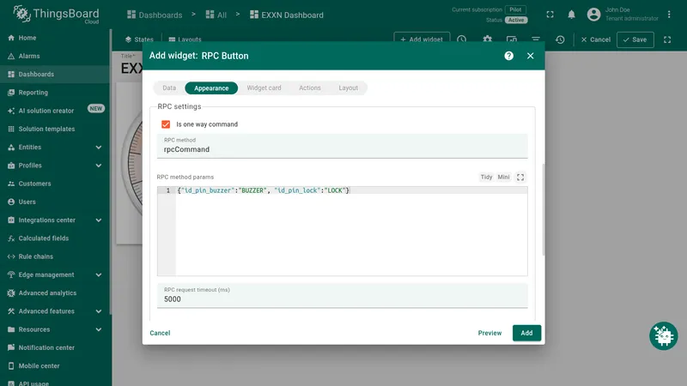687x386 pixels.
Task: Expand the Profiles menu chevron
Action: point(99,166)
